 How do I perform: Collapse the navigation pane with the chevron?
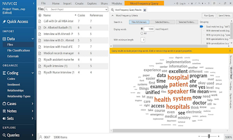pos(34,3)
